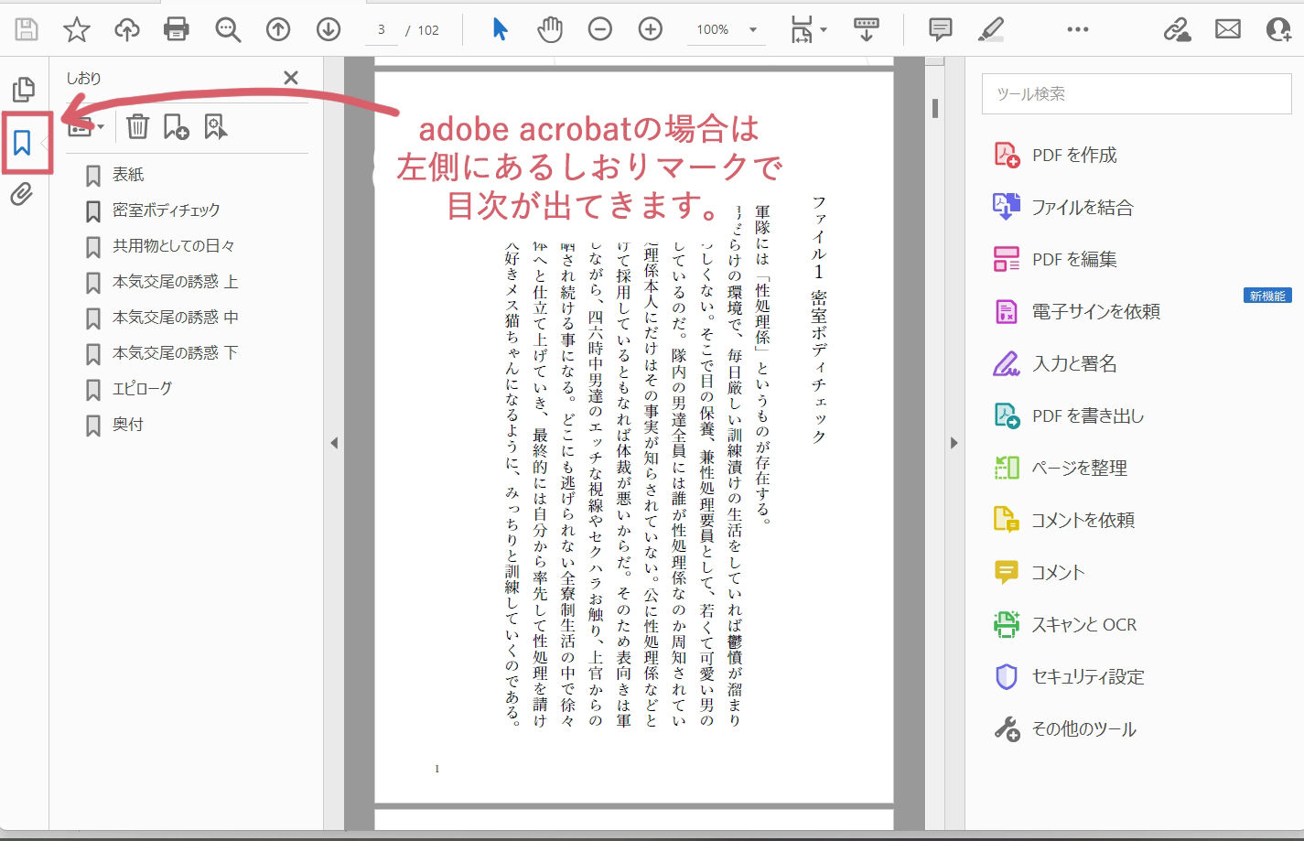This screenshot has height=841, width=1304.
Task: Open the page thumbnails panel
Action: pyautogui.click(x=23, y=89)
